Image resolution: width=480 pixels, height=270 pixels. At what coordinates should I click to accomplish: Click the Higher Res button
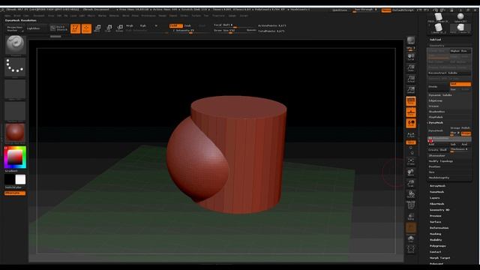pyautogui.click(x=460, y=51)
